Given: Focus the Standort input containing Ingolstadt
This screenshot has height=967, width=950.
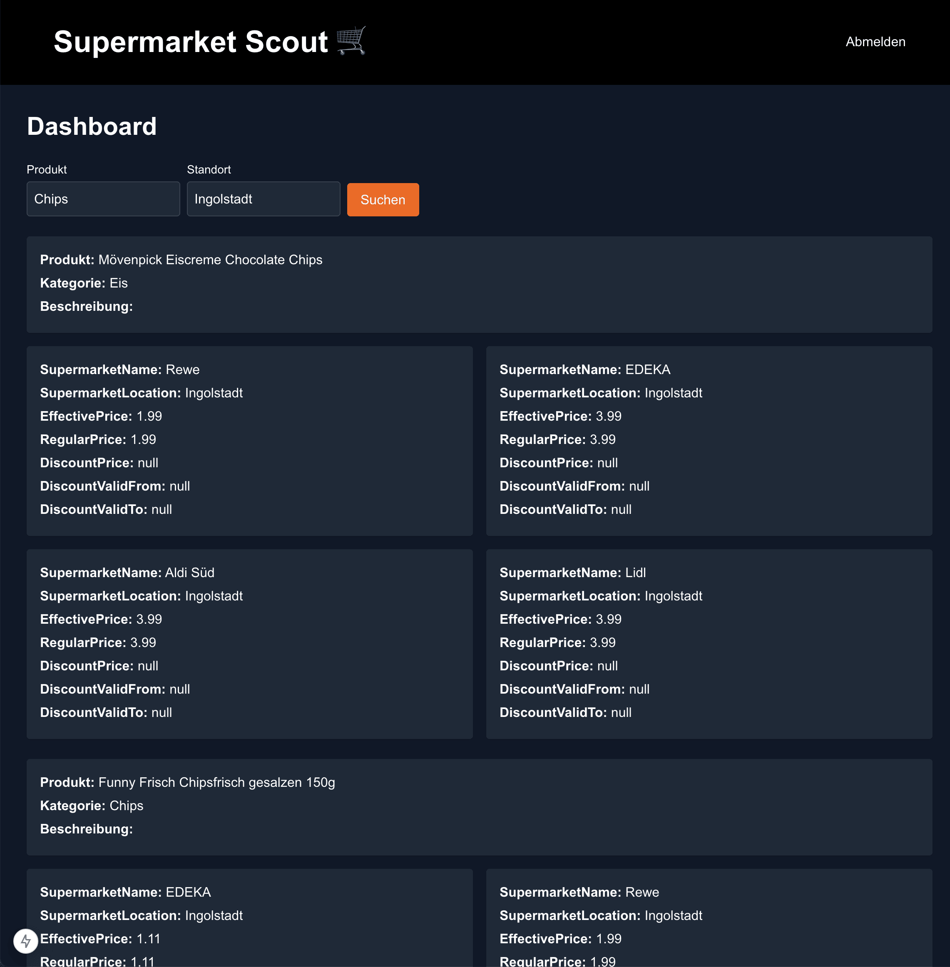Looking at the screenshot, I should 263,199.
